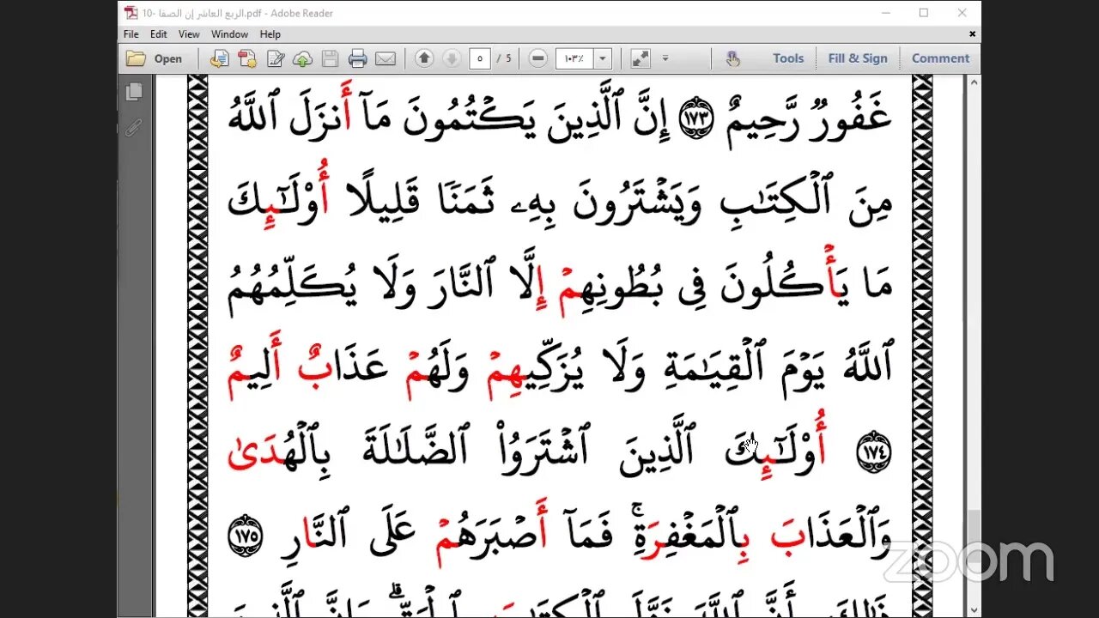Image resolution: width=1099 pixels, height=618 pixels.
Task: Open the Tools pane
Action: click(x=788, y=58)
